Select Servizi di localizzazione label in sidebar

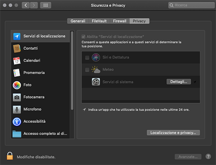(x=45, y=36)
